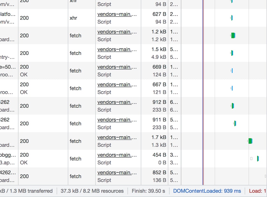267x197 pixels.
Task: Click the vendors~main link in 912 B row
Action: point(117,102)
